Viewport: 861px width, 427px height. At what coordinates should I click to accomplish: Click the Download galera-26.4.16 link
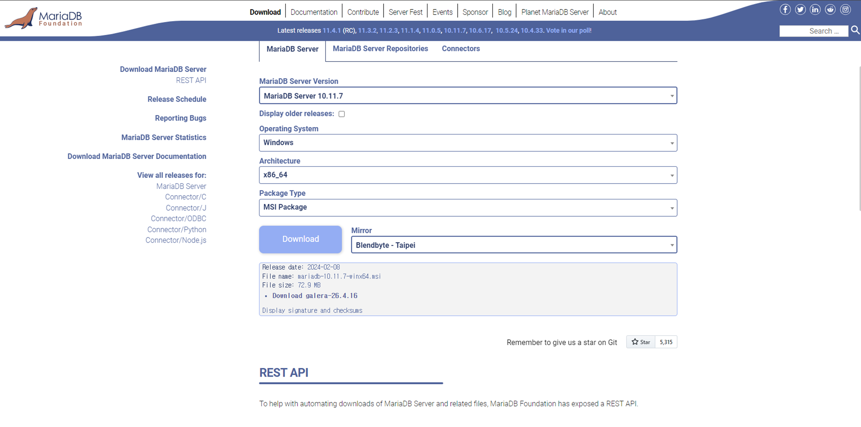(315, 296)
